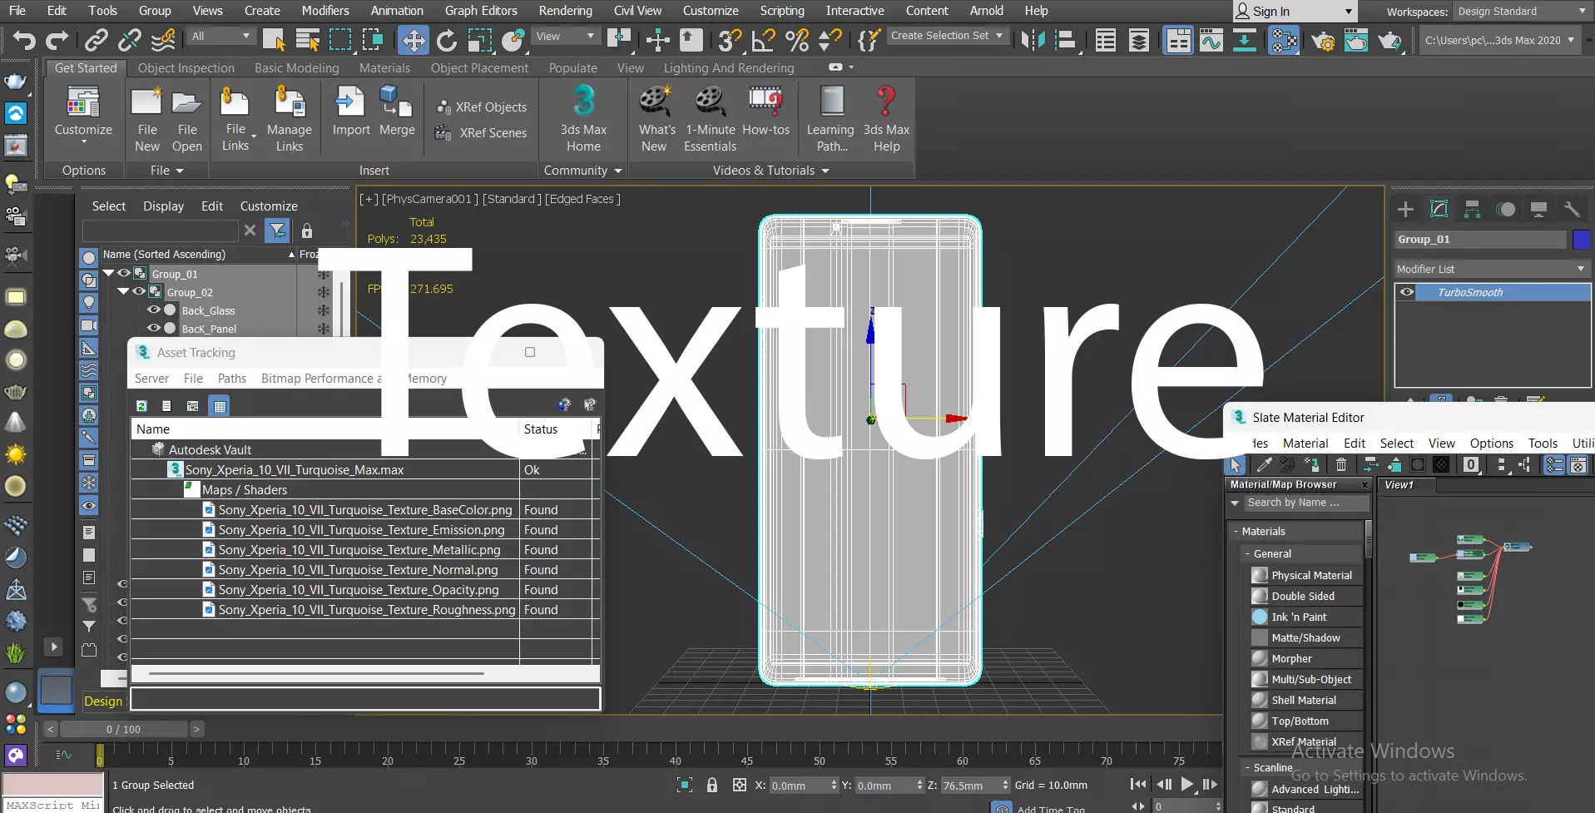Activate Select and Rotate tool
The height and width of the screenshot is (813, 1595).
point(447,40)
